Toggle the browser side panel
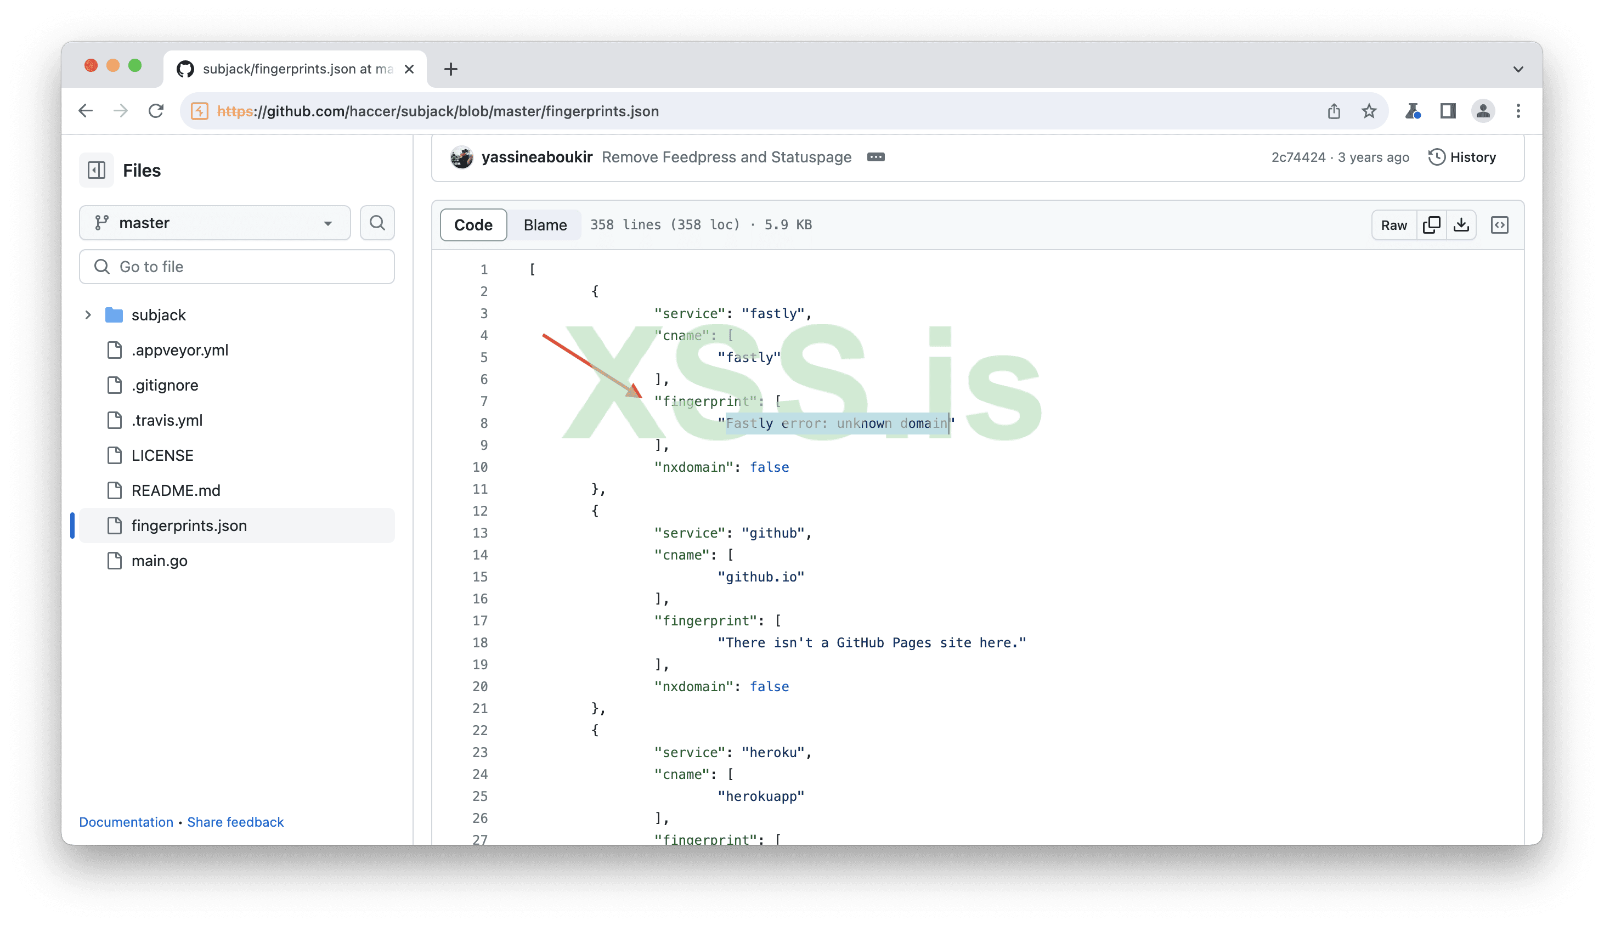 tap(1448, 111)
